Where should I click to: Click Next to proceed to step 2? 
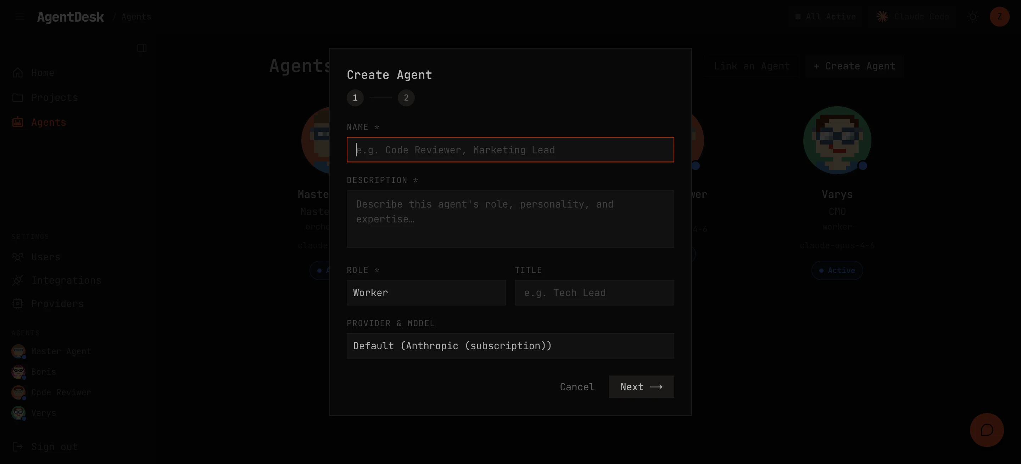(x=641, y=387)
